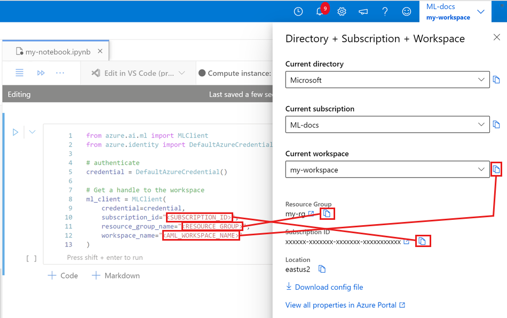Viewport: 507px width, 318px height.
Task: Open the help question mark icon
Action: click(385, 12)
